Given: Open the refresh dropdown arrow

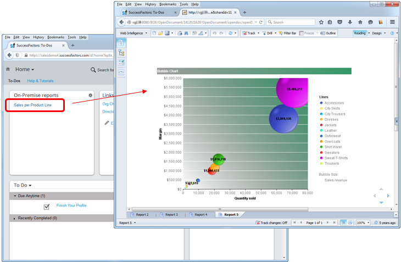Looking at the screenshot, I should pos(235,33).
